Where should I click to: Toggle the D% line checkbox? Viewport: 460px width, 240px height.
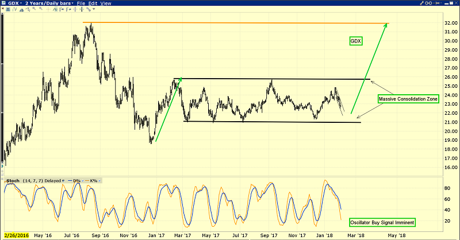tap(82, 181)
